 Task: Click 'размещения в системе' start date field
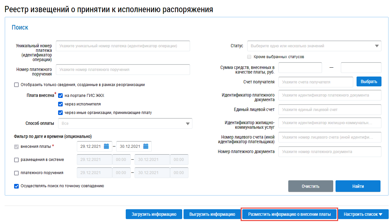pyautogui.click(x=95, y=160)
